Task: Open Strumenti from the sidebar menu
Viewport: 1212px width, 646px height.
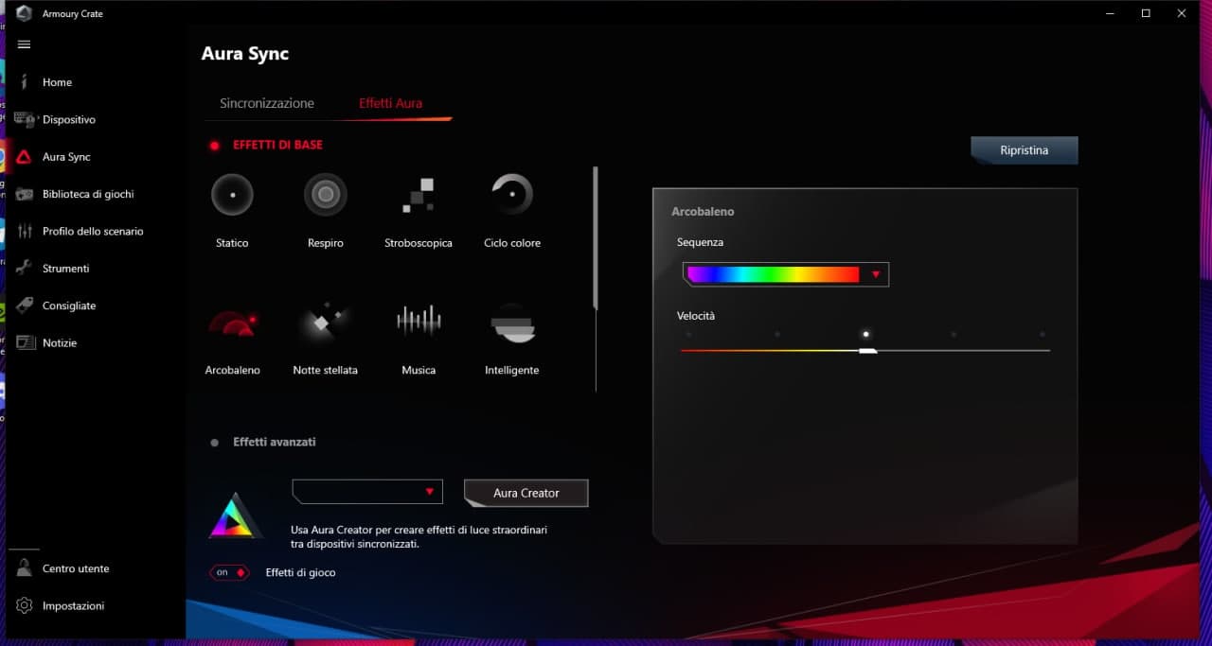Action: click(x=65, y=269)
